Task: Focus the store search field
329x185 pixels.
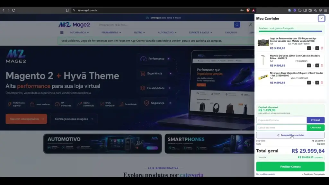Action: tap(165, 25)
